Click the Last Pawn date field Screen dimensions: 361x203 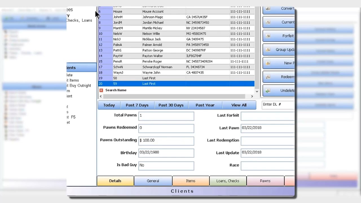268,128
